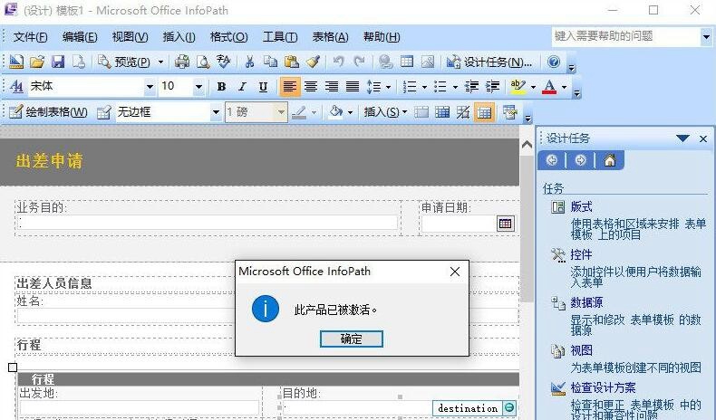The image size is (716, 420).
Task: Toggle Bold formatting
Action: pyautogui.click(x=221, y=87)
